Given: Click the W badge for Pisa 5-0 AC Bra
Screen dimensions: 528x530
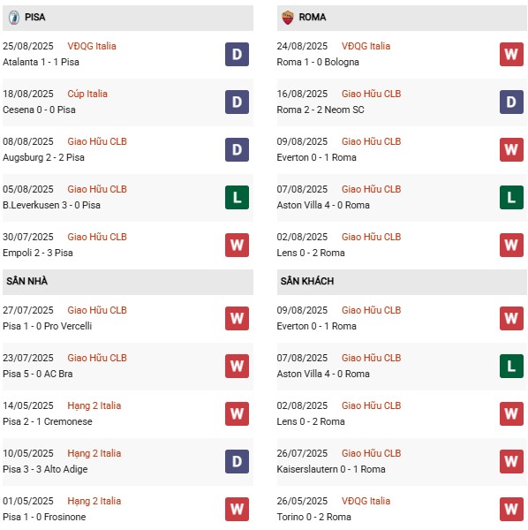Looking at the screenshot, I should coord(237,366).
